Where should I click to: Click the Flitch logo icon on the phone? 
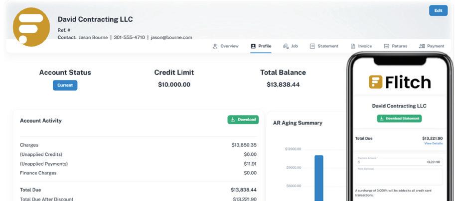coord(375,82)
